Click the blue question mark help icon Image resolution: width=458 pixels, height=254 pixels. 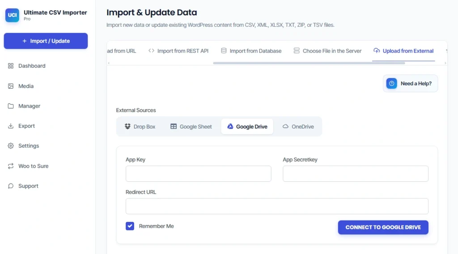pos(392,83)
